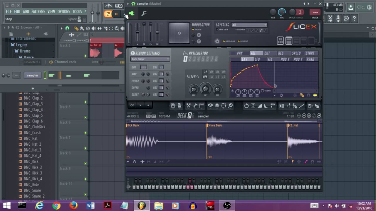376x211 pixels.
Task: Click the dashed selection box icon
Action: [x=224, y=105]
